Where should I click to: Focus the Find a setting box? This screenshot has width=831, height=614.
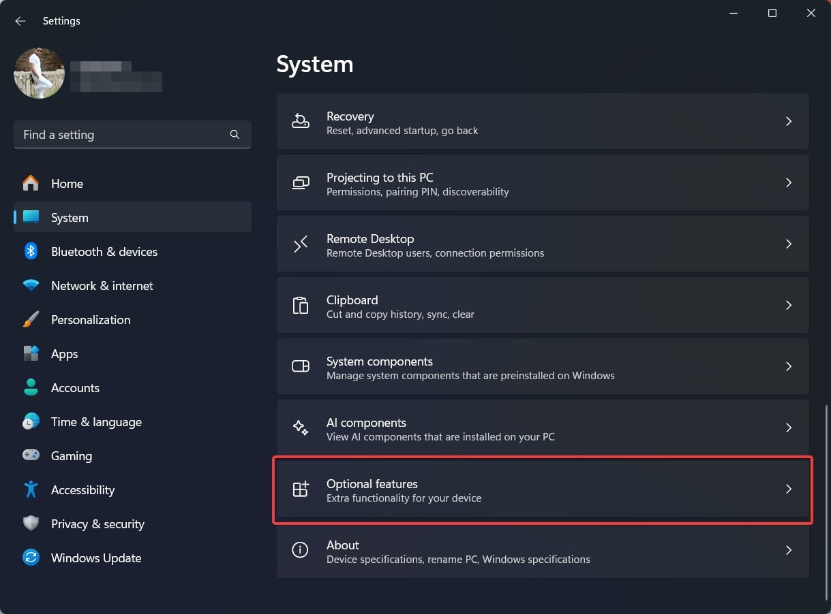pos(123,135)
